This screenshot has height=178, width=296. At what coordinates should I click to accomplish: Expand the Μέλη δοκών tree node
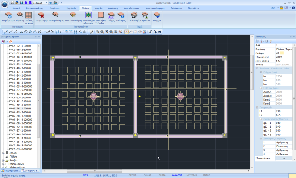pos(3,164)
